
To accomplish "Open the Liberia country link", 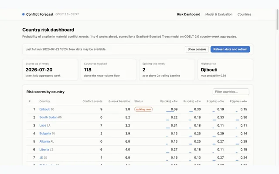I will point(44,150).
